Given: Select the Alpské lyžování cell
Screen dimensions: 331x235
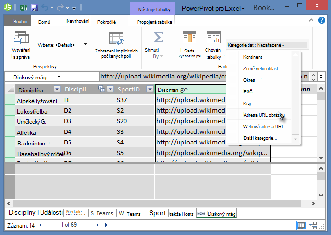Looking at the screenshot, I should tap(39, 100).
